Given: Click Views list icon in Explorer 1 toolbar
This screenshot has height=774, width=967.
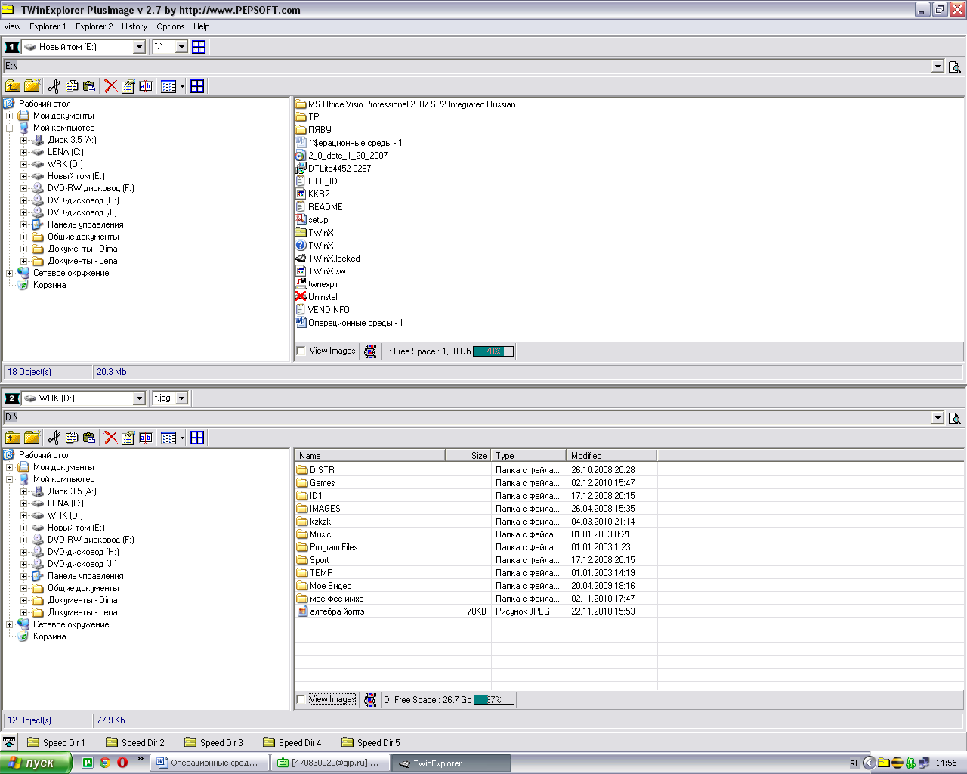Looking at the screenshot, I should tap(168, 86).
